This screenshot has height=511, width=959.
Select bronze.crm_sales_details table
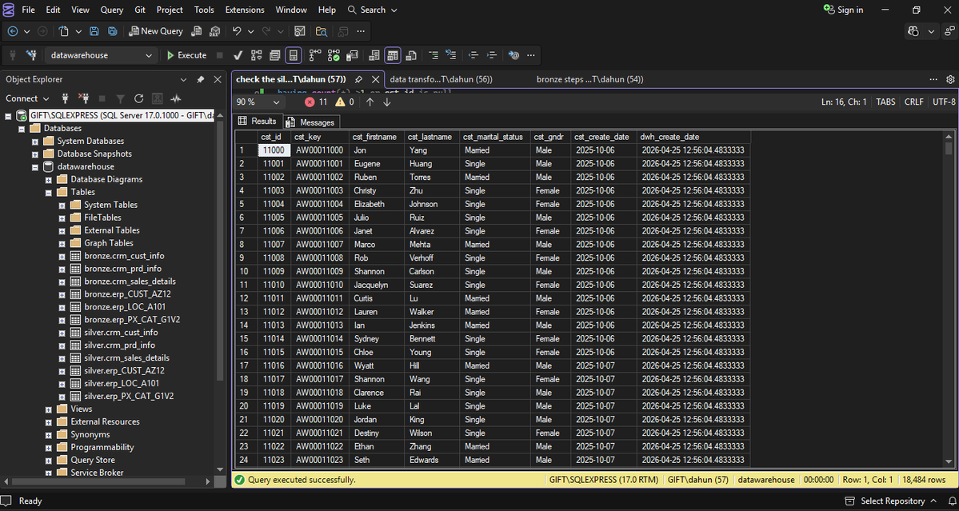pos(130,281)
